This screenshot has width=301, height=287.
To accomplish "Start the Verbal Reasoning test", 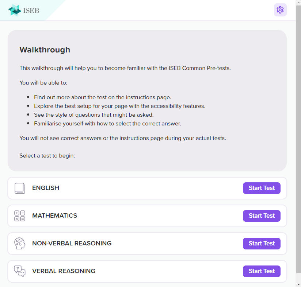I will (x=262, y=271).
